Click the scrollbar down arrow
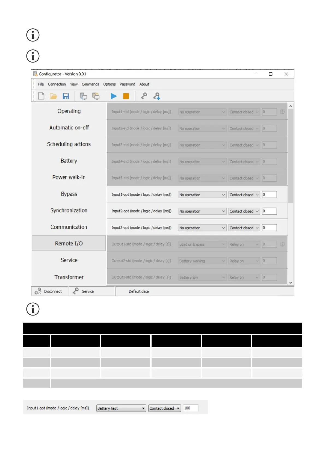 [291, 283]
